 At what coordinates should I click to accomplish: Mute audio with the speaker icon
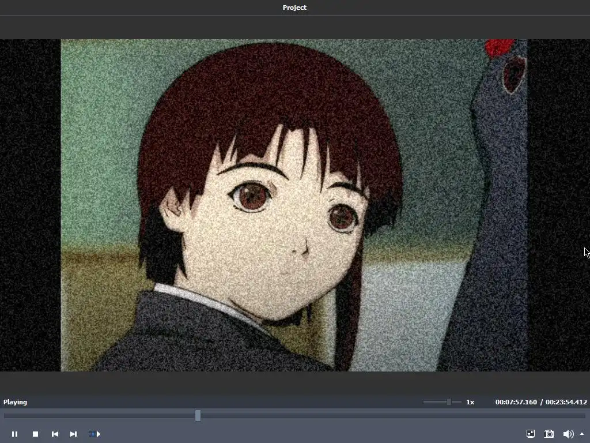[568, 434]
